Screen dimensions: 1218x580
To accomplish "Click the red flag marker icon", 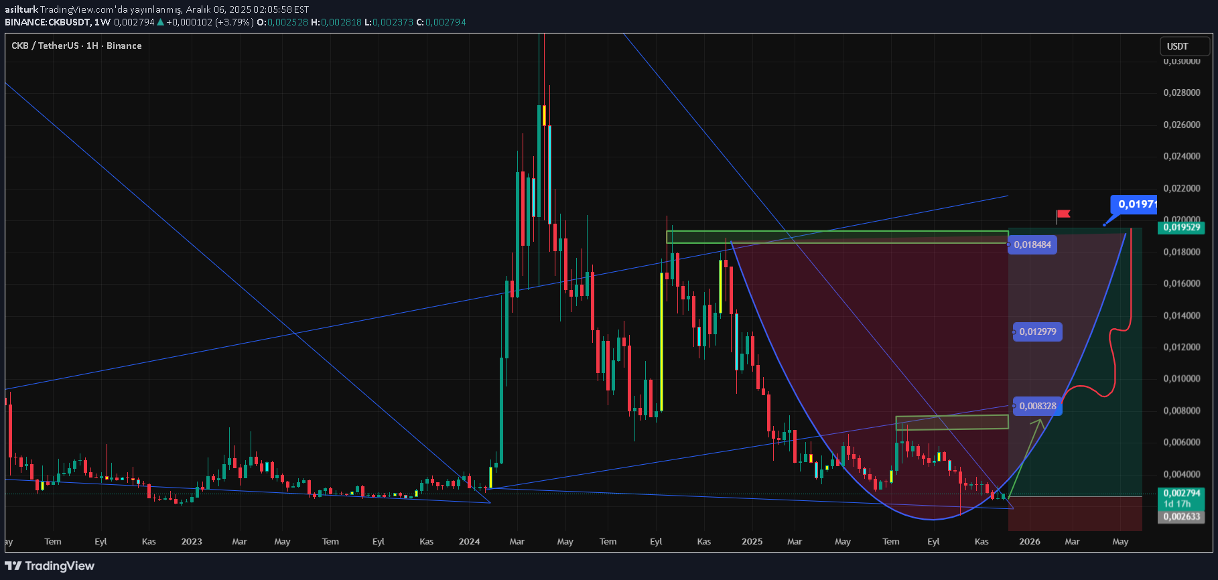I will [1063, 215].
